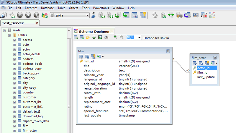Remove film table from canvas
Viewport: 236px width, 133px height.
point(168,51)
